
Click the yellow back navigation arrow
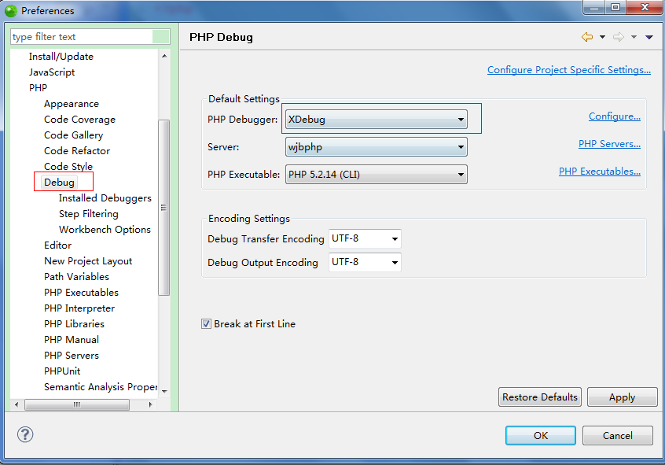(x=586, y=36)
